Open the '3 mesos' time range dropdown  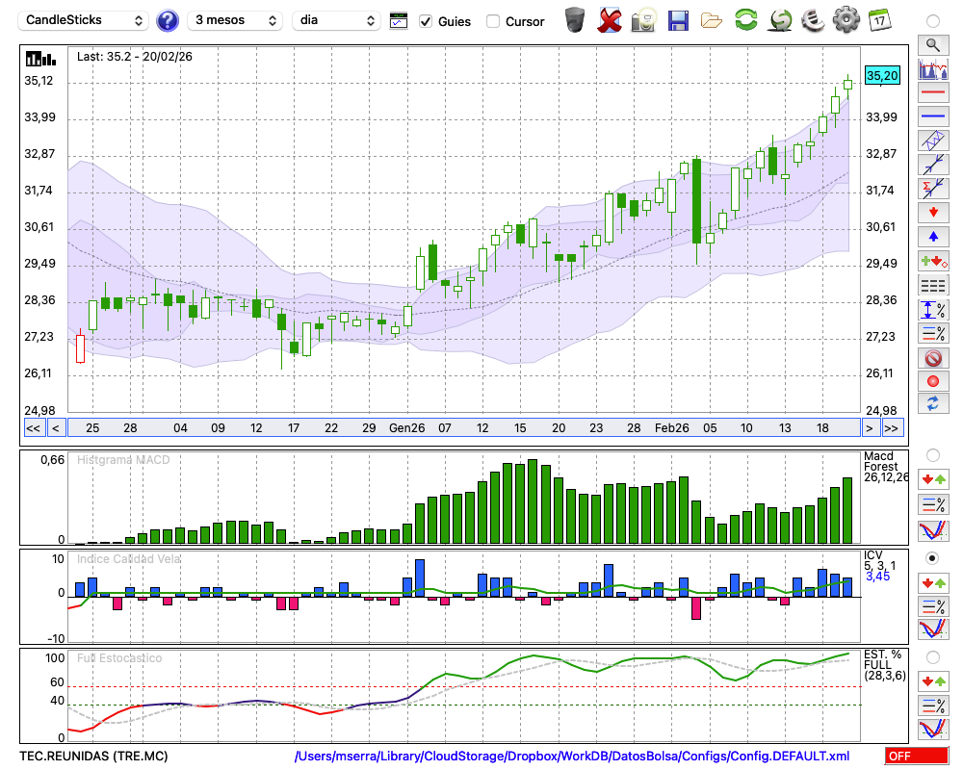click(234, 20)
